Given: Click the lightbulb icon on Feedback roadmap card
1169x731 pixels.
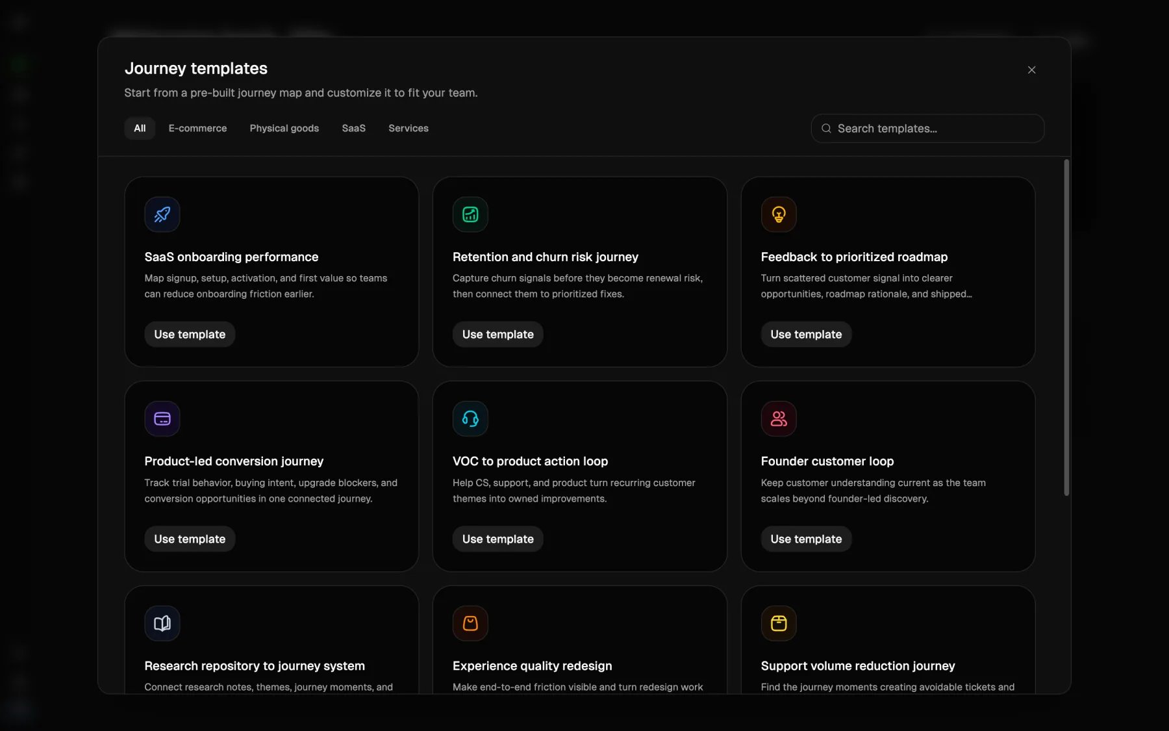Looking at the screenshot, I should click(x=779, y=214).
